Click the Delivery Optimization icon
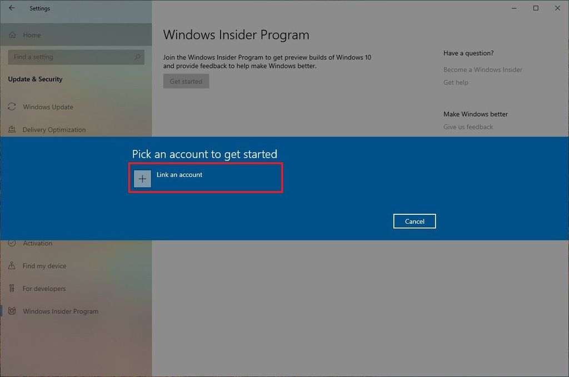 point(12,129)
